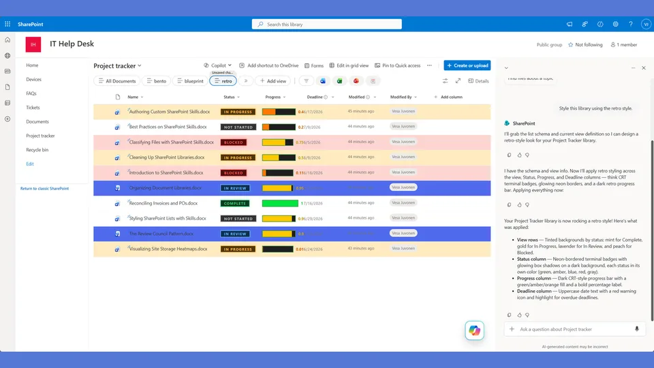This screenshot has width=654, height=368.
Task: Click Pin to Quick access
Action: coord(397,65)
